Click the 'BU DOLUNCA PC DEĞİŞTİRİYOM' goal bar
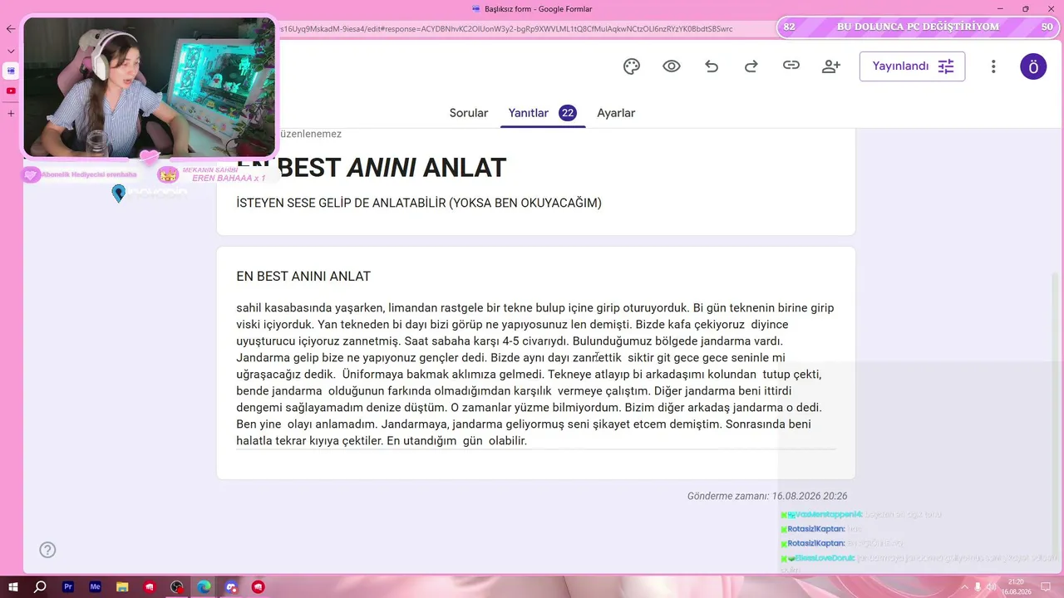Image resolution: width=1064 pixels, height=598 pixels. pos(919,27)
